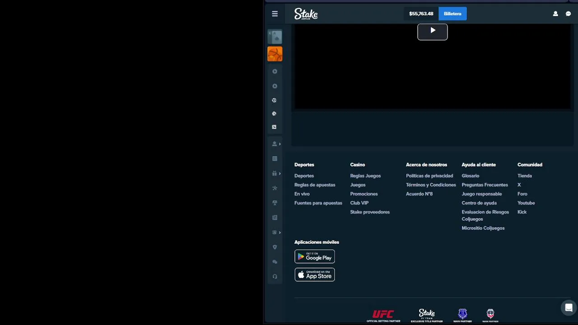Click the Comunidad footer heading

pos(530,165)
